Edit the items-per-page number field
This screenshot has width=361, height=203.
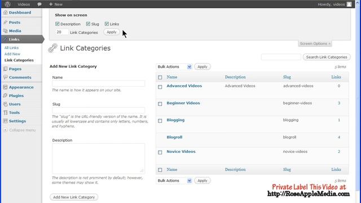pos(62,32)
